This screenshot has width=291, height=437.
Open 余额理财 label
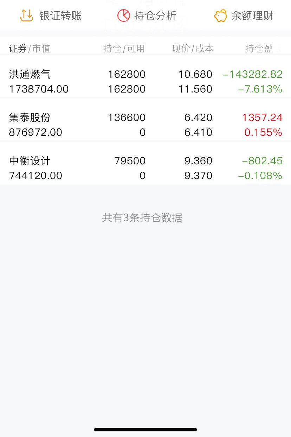[252, 16]
